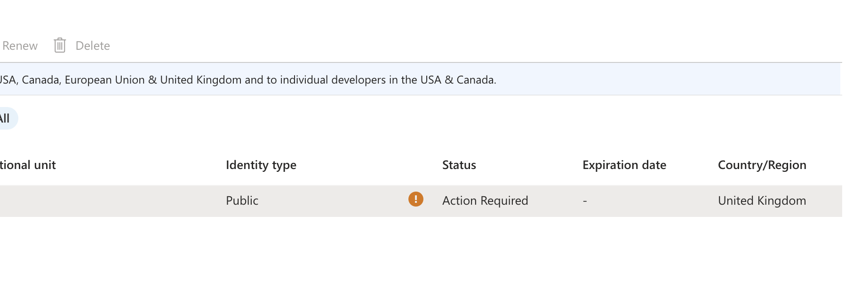Viewport: 861px width, 308px height.
Task: Click the Country/Region column header
Action: coord(762,165)
